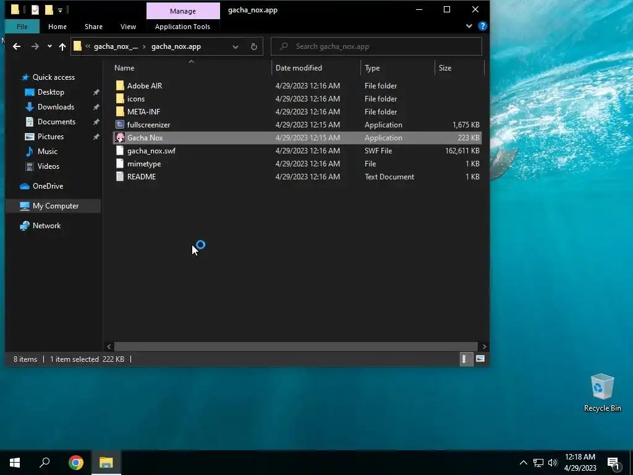
Task: Click the SWF File type cell
Action: 378,151
